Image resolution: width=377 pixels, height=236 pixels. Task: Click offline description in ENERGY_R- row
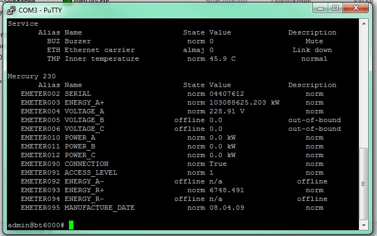pyautogui.click(x=312, y=199)
